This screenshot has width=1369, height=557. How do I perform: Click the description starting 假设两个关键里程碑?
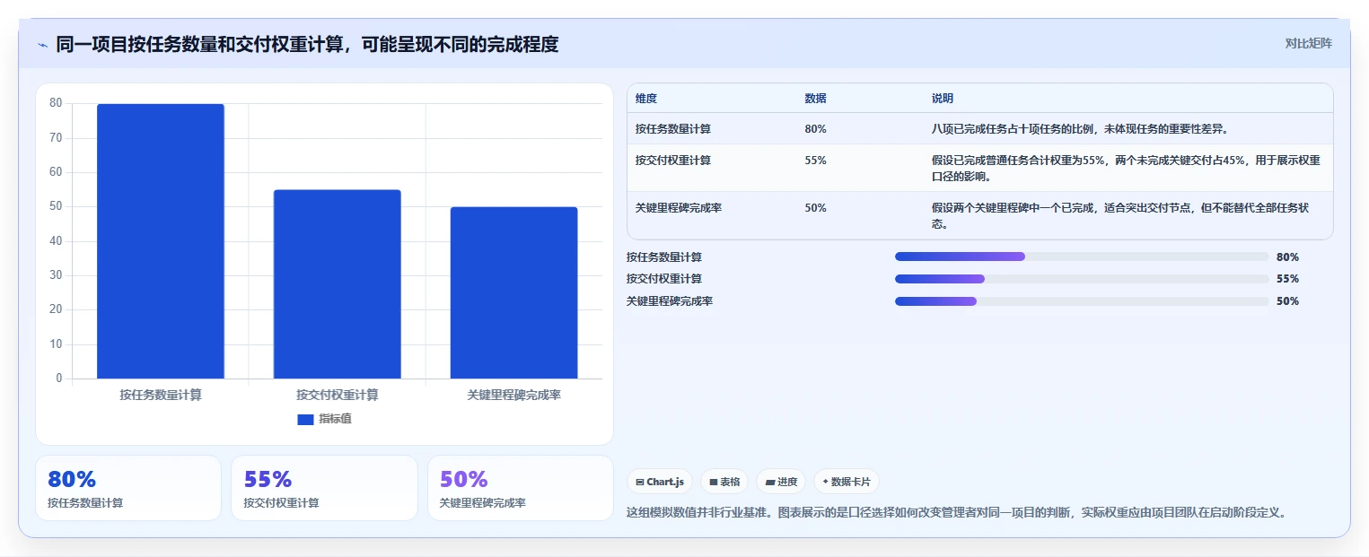[1120, 215]
